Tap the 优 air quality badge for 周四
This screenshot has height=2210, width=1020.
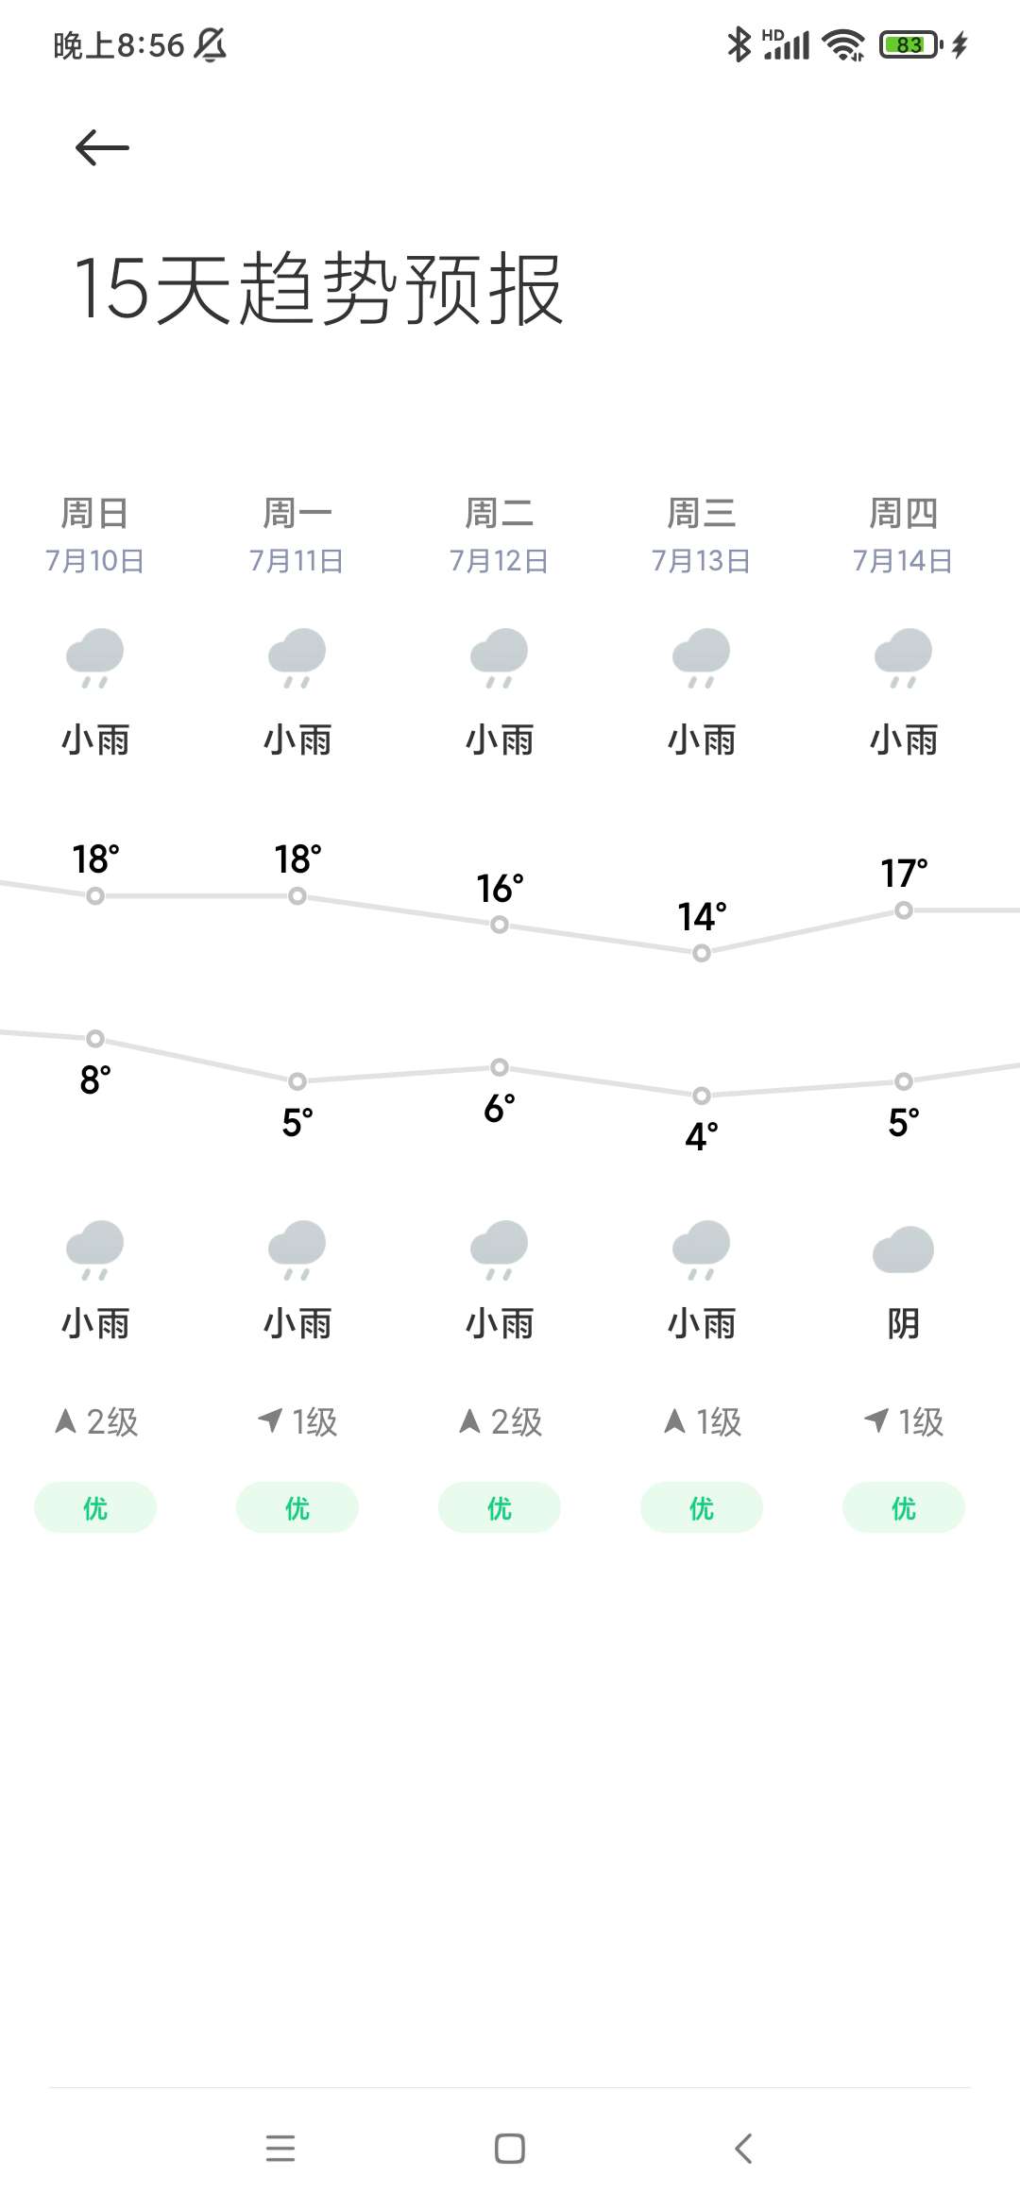pos(904,1507)
